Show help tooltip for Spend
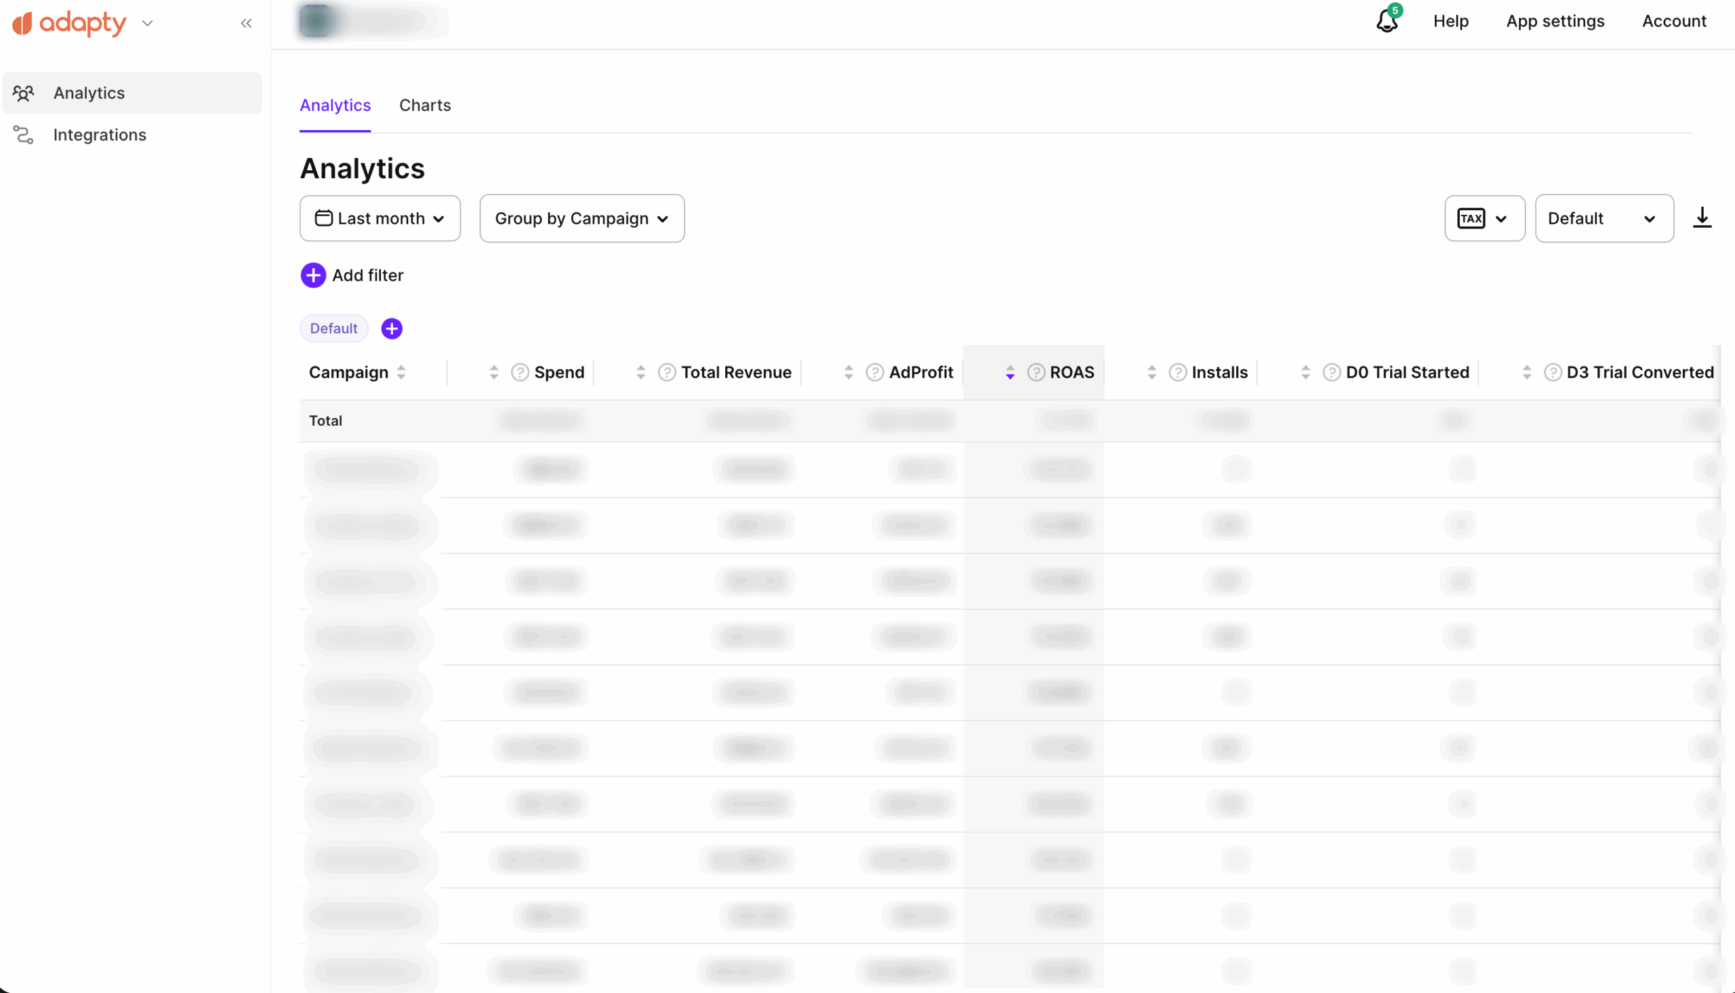Screen dimensions: 1735x993 click(520, 372)
